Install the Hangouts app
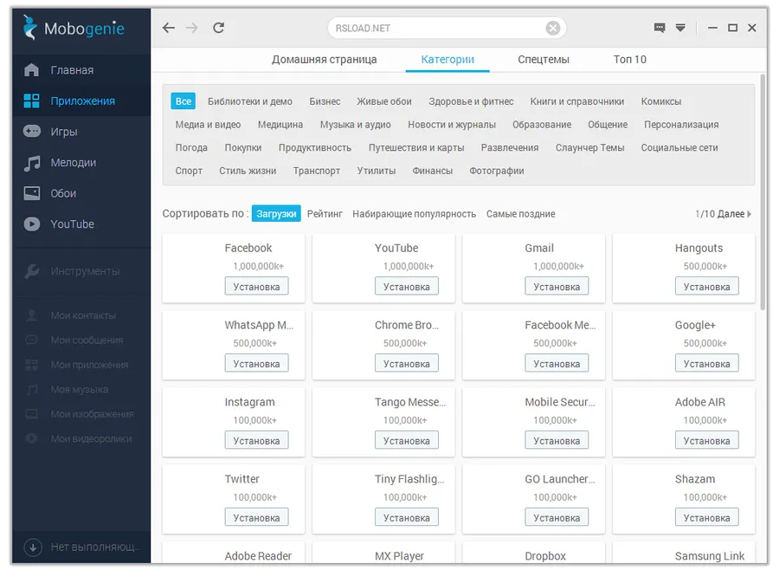This screenshot has width=779, height=583. click(x=706, y=286)
